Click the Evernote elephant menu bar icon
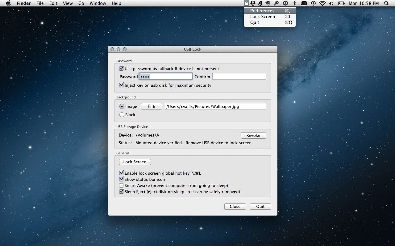Image resolution: width=395 pixels, height=246 pixels. point(268,3)
